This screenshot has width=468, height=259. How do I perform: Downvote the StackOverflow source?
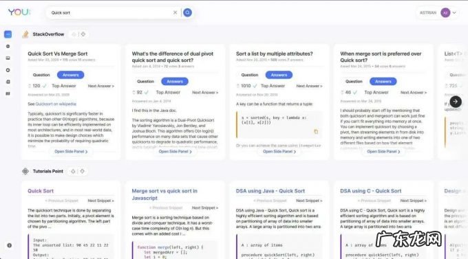click(x=83, y=34)
